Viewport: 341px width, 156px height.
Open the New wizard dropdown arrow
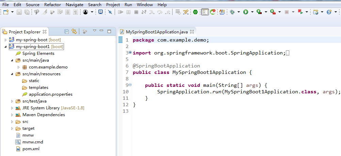click(x=12, y=12)
